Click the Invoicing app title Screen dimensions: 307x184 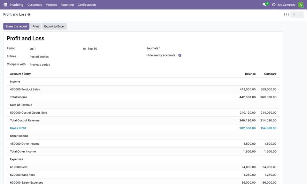tap(16, 5)
